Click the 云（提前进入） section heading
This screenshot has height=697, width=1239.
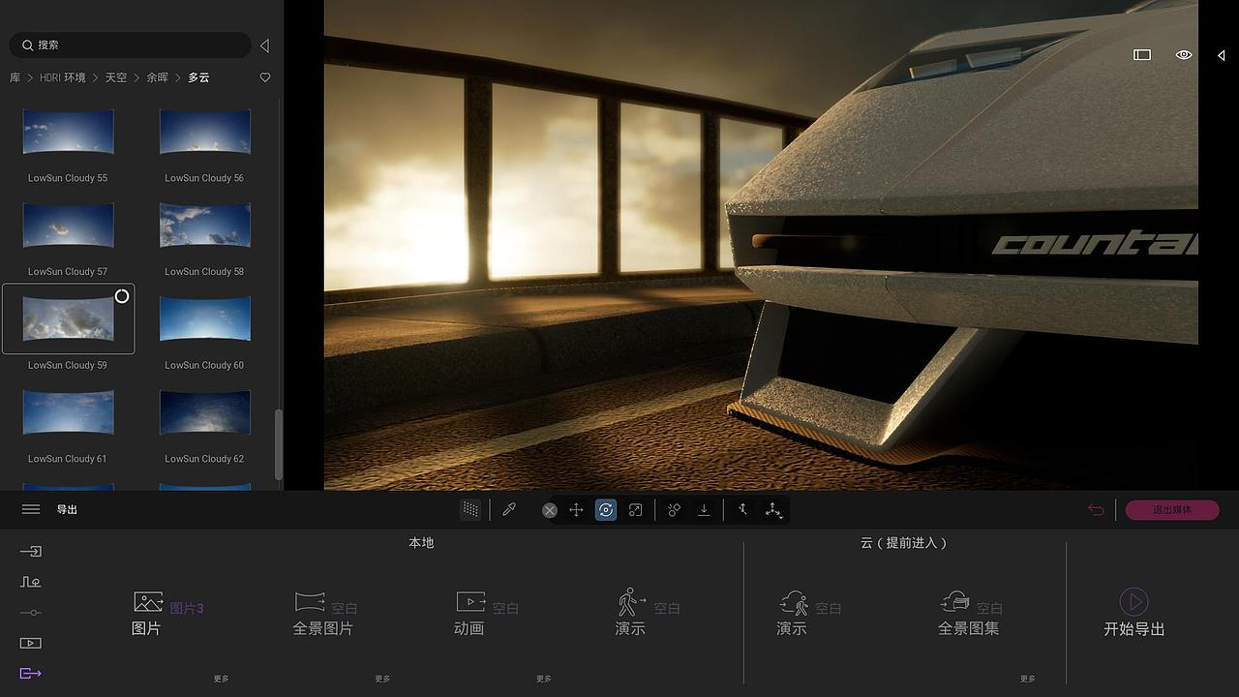[x=904, y=543]
